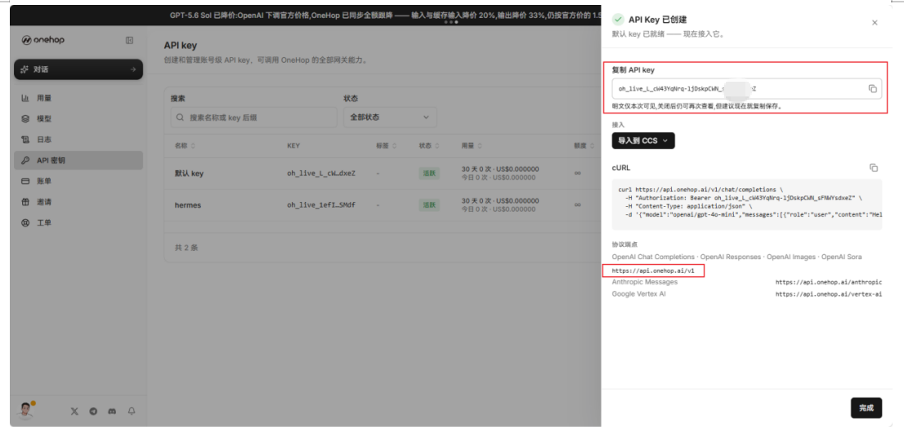Viewport: 904px width, 443px height.
Task: Click the 活跃 badge in hermes row
Action: click(429, 204)
